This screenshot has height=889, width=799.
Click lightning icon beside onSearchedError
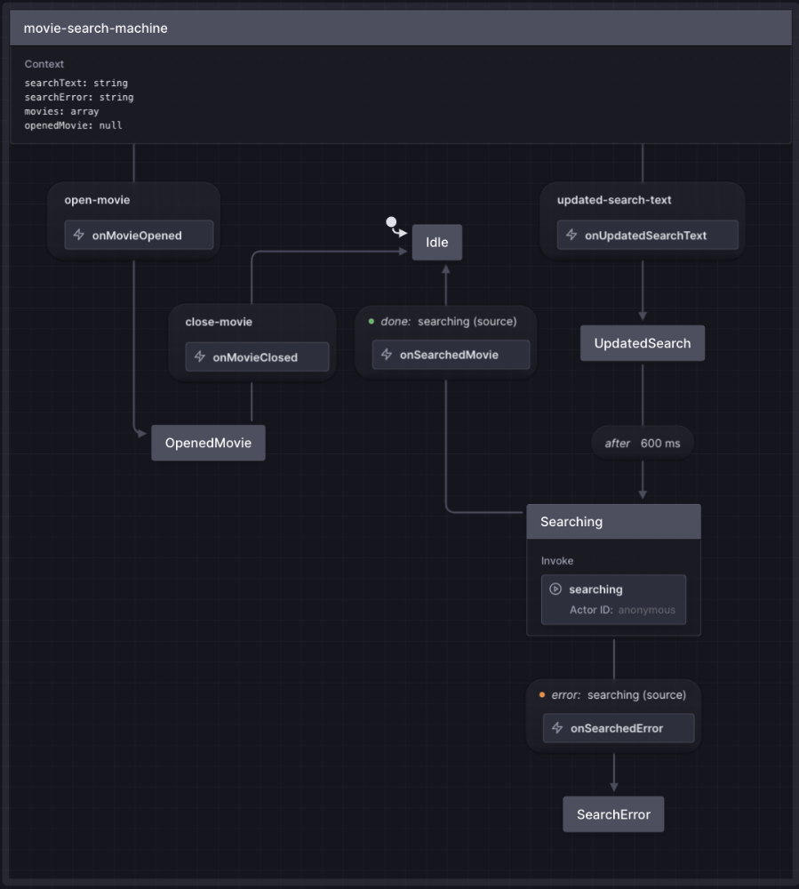[x=557, y=728]
